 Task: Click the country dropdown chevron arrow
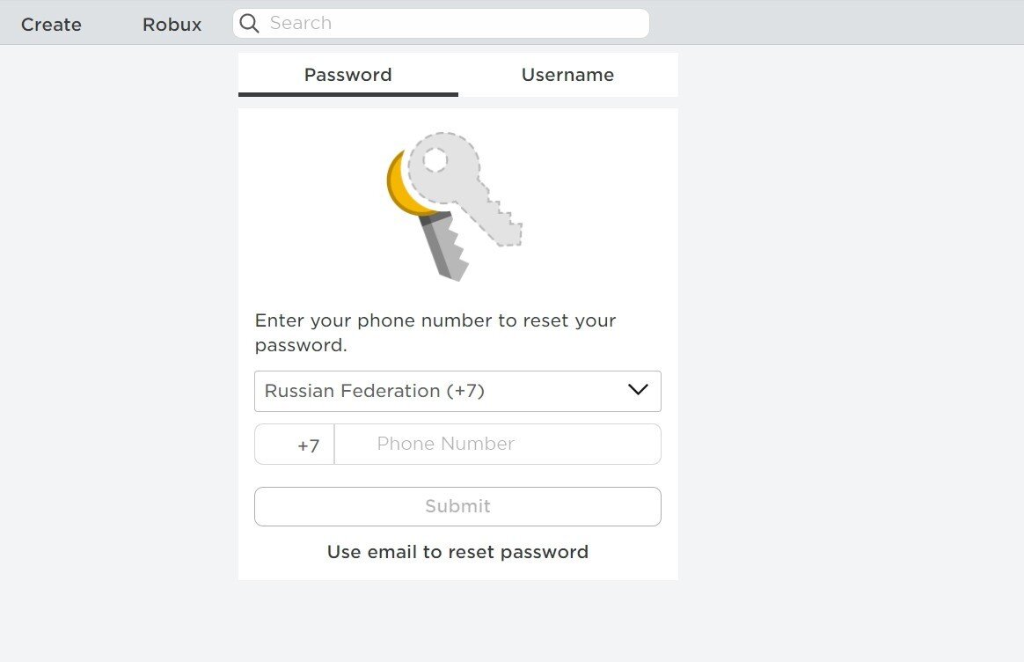tap(638, 390)
